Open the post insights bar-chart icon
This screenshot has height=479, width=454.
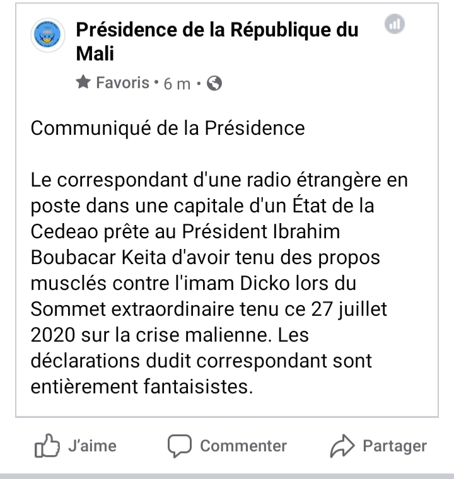coord(394,25)
